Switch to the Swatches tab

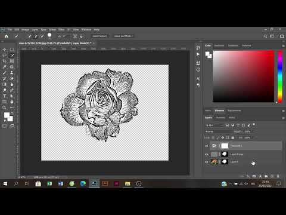click(219, 45)
